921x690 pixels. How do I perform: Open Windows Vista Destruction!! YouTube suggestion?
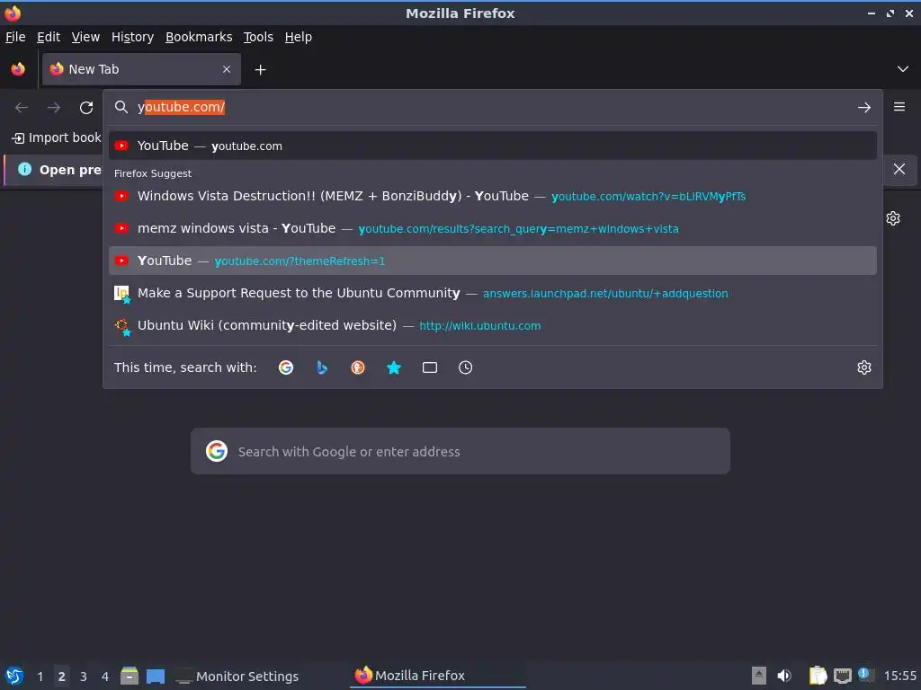pos(492,196)
